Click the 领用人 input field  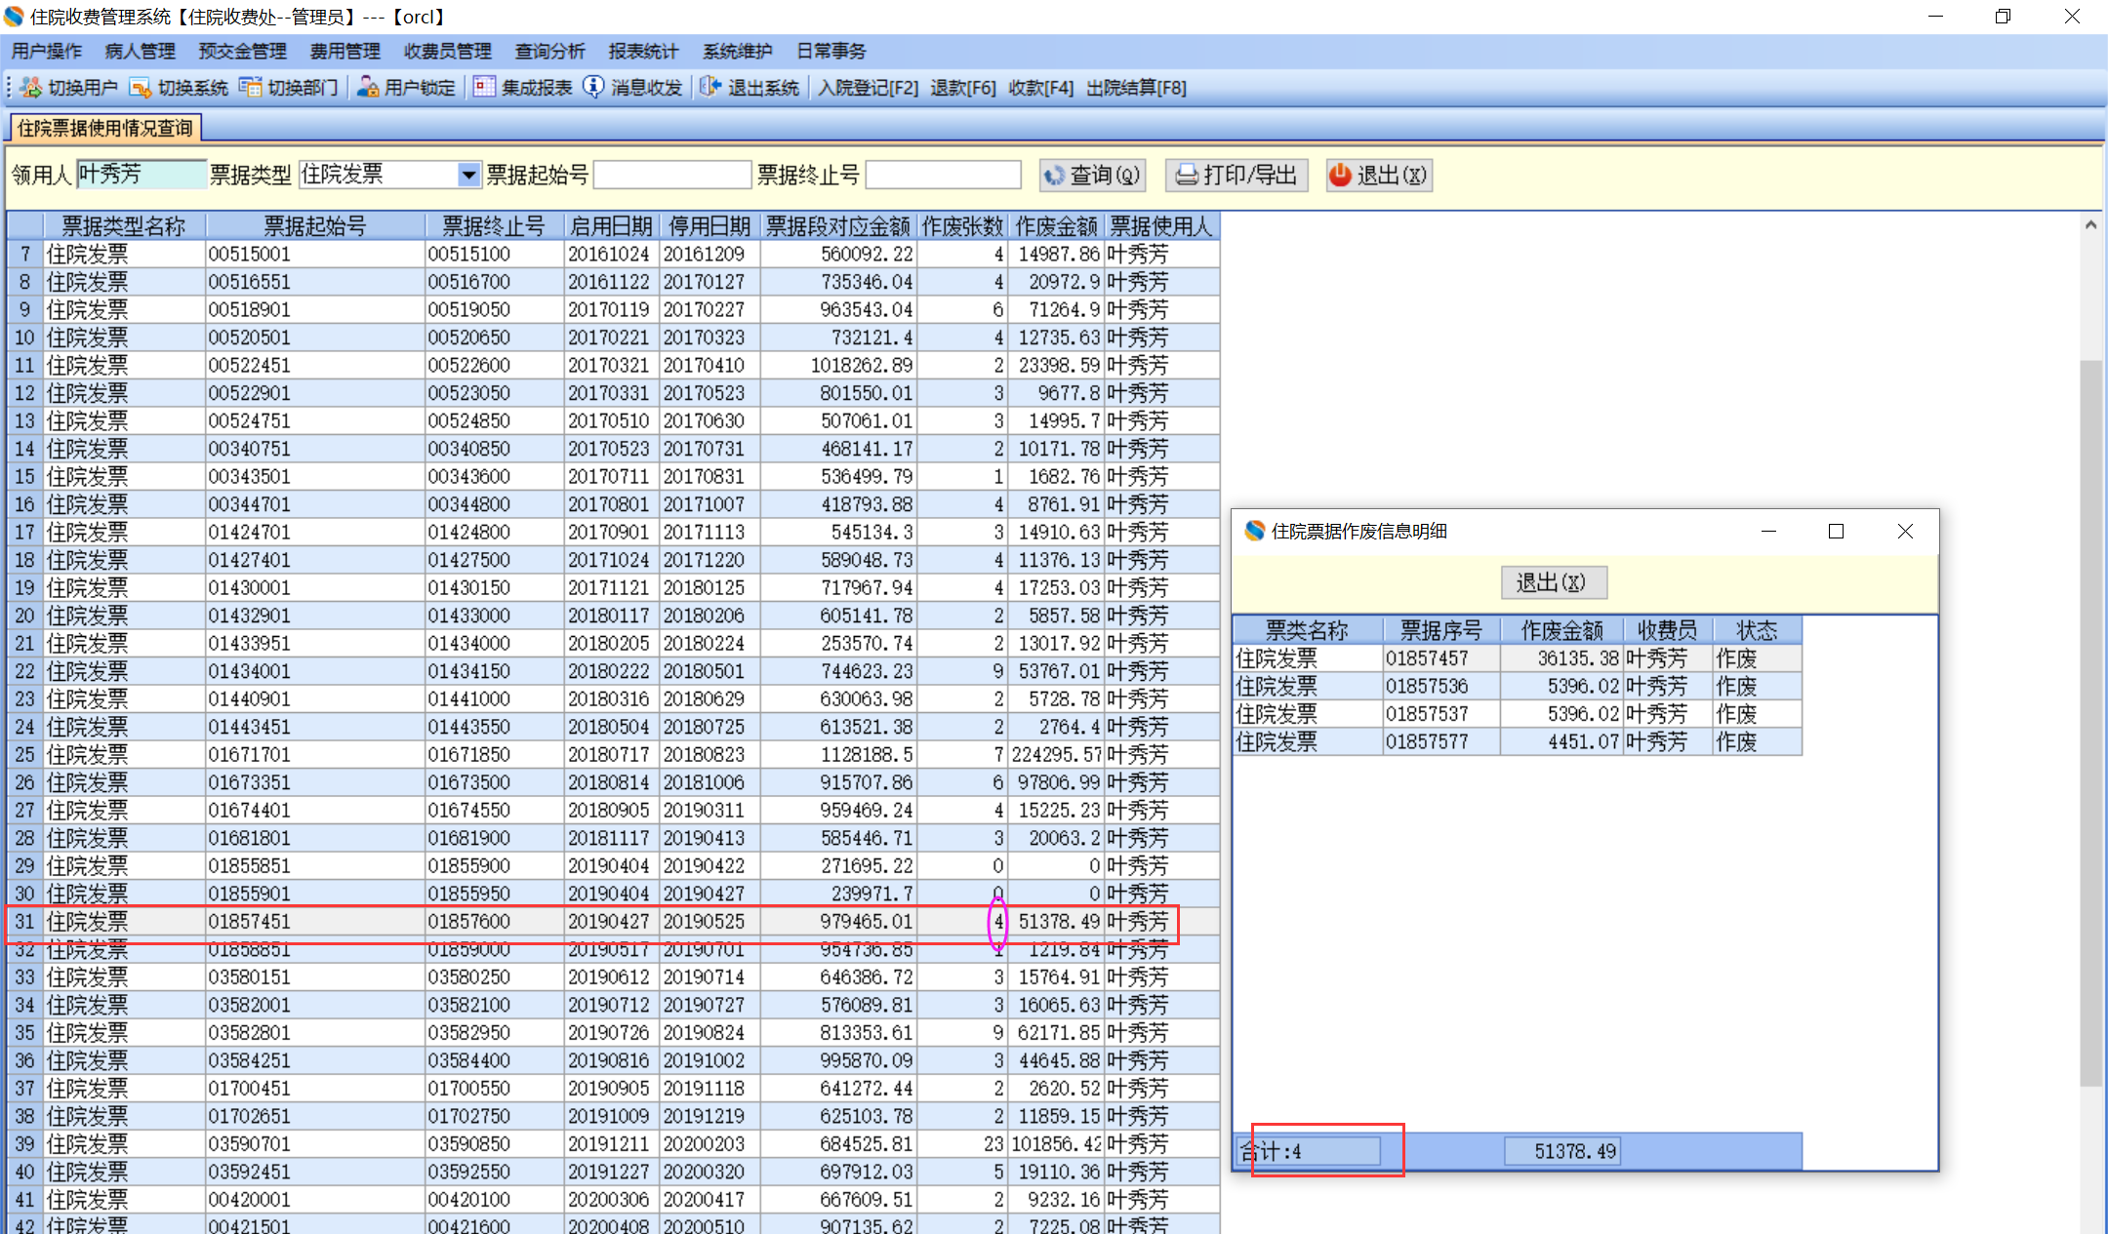pos(142,176)
